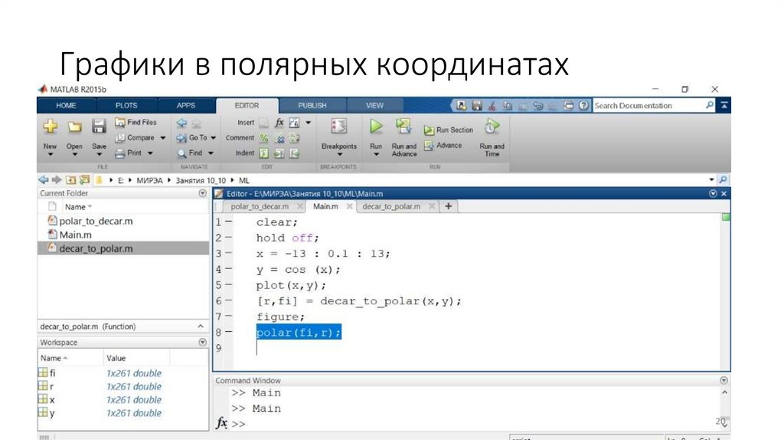The image size is (784, 440).
Task: Click the smart indent icon
Action: point(264,153)
